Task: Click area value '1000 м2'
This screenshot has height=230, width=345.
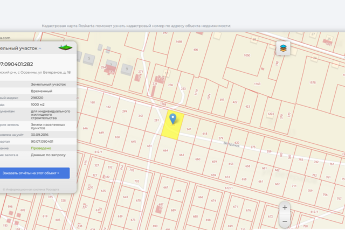Action: (38, 104)
